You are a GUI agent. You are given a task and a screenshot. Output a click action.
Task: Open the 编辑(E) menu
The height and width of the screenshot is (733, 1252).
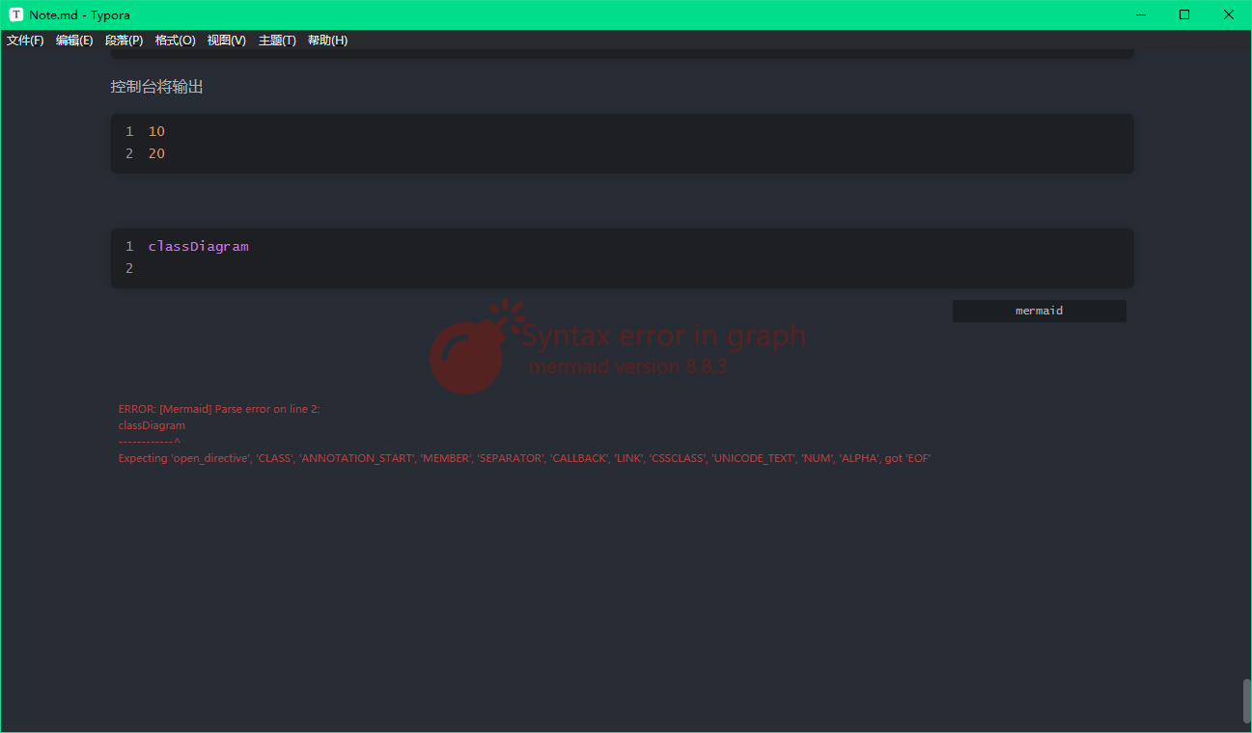pyautogui.click(x=74, y=41)
